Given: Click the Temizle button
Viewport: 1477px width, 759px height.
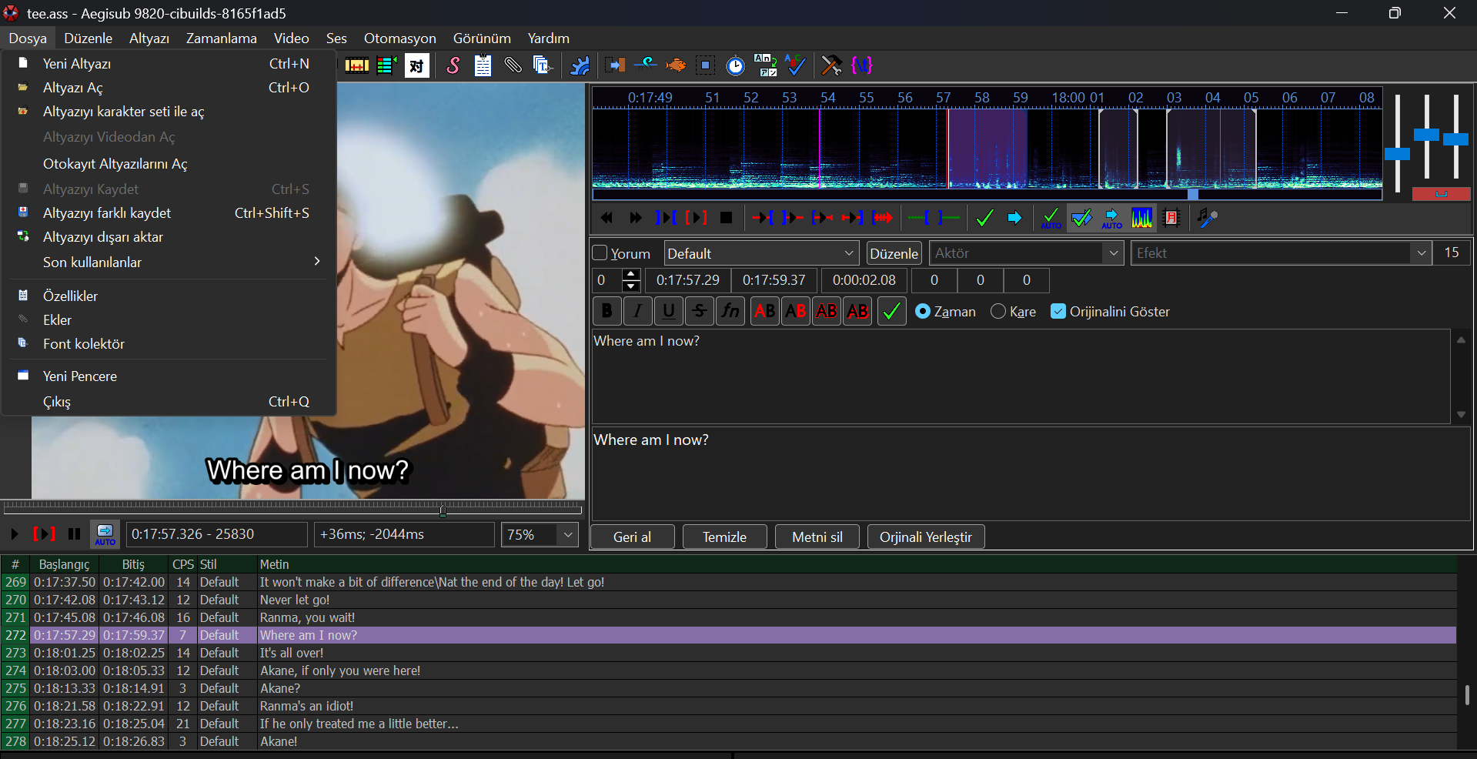Looking at the screenshot, I should pos(725,537).
